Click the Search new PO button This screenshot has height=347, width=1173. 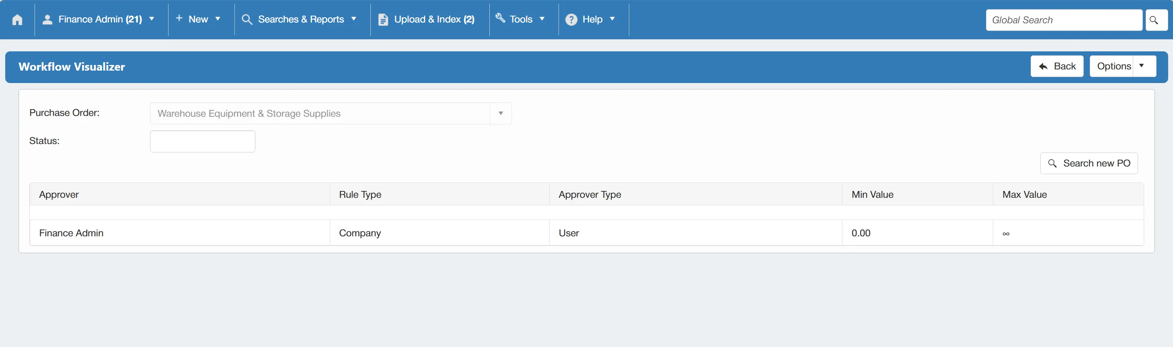(x=1089, y=164)
